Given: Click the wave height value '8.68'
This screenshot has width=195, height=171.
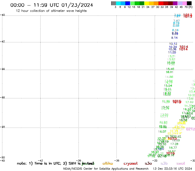Looking at the screenshot, I should (176, 26).
